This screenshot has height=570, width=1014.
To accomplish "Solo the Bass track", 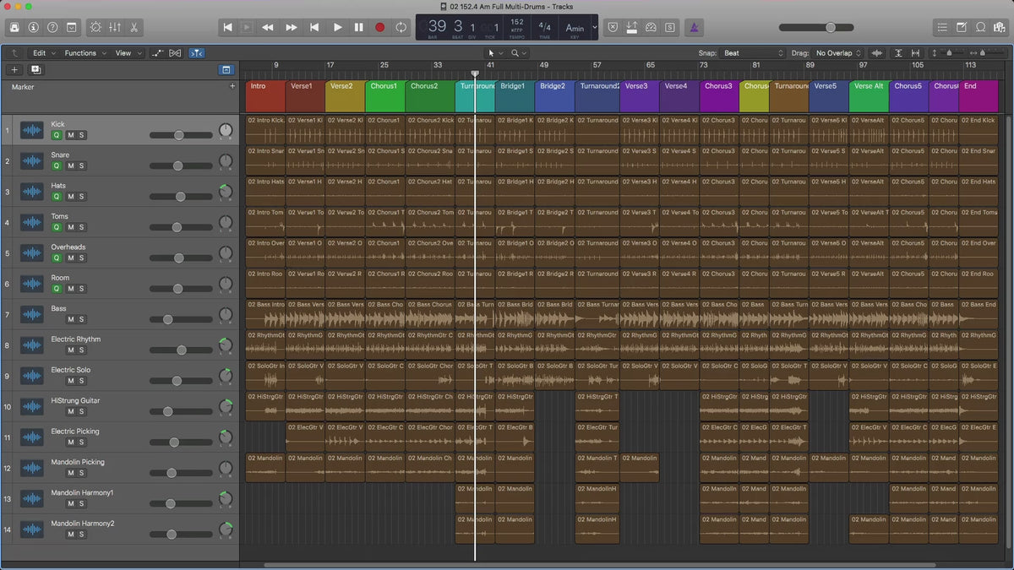I will (82, 319).
